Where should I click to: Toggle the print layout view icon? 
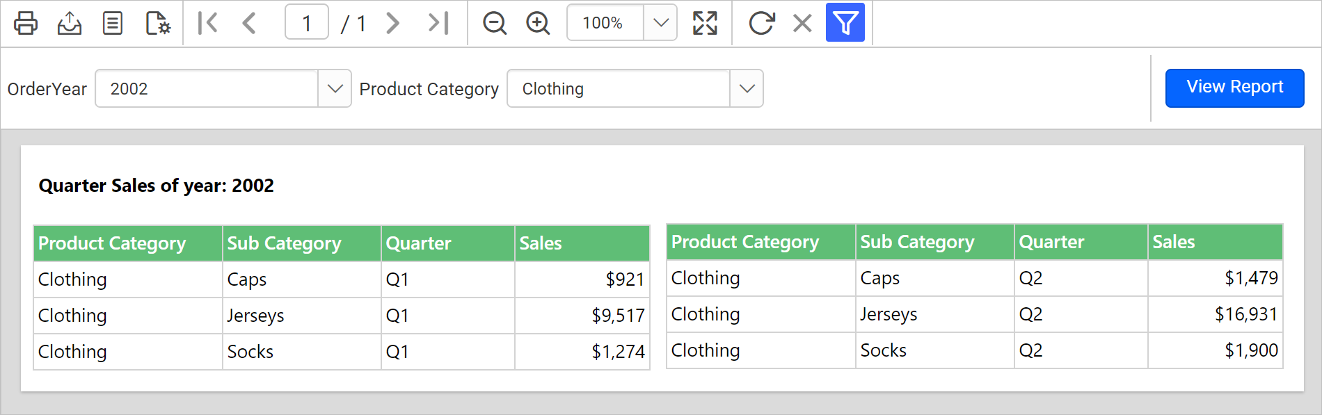point(112,23)
